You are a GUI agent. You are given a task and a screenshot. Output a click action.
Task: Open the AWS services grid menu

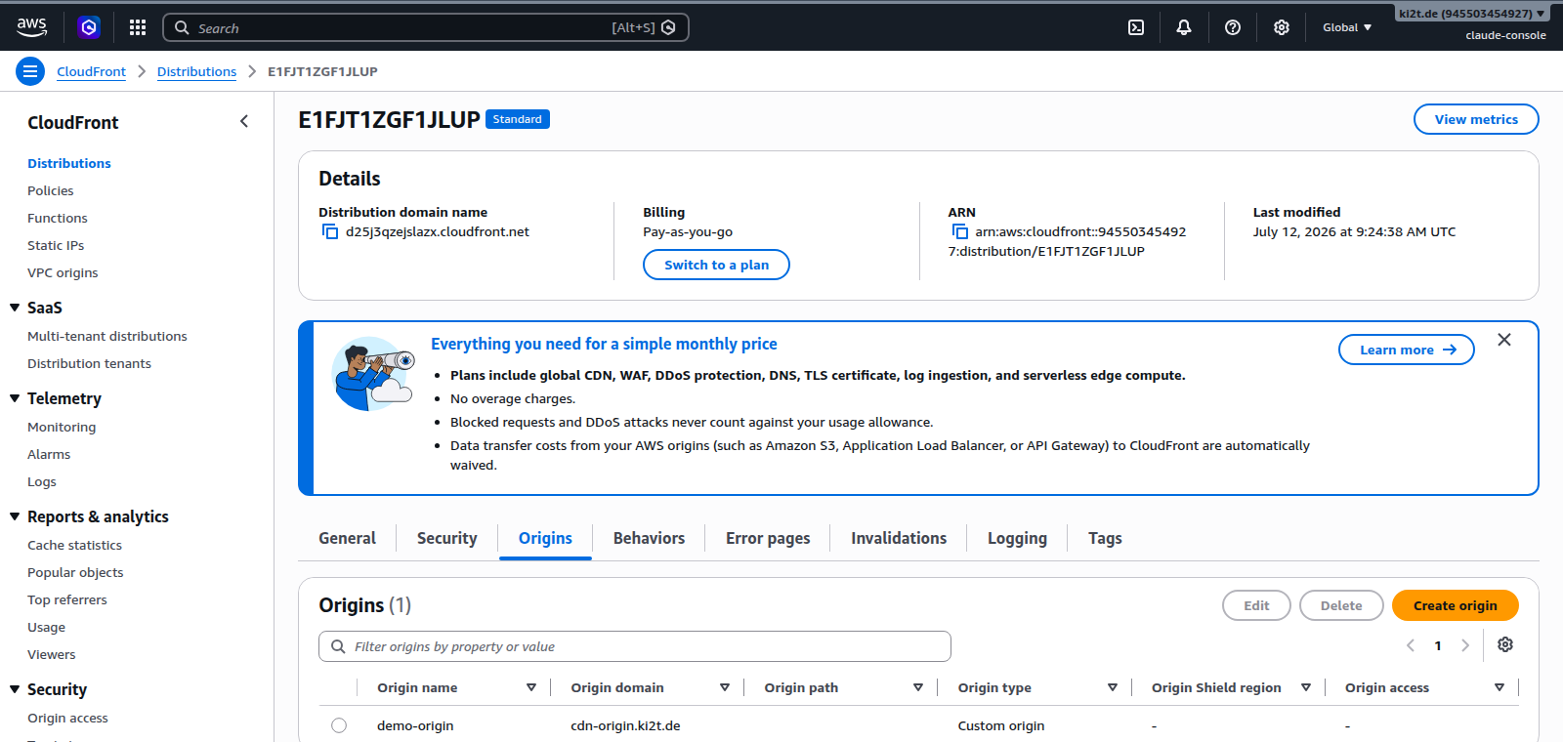pos(138,27)
